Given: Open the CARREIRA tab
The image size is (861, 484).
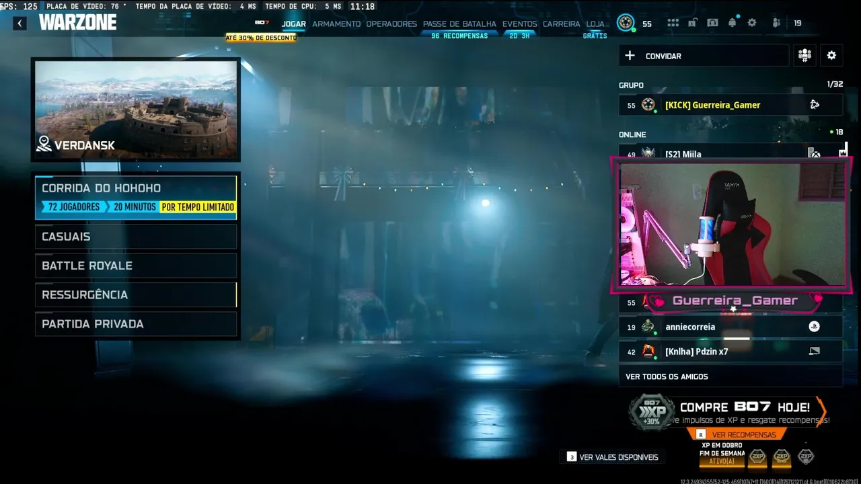Looking at the screenshot, I should coord(561,24).
